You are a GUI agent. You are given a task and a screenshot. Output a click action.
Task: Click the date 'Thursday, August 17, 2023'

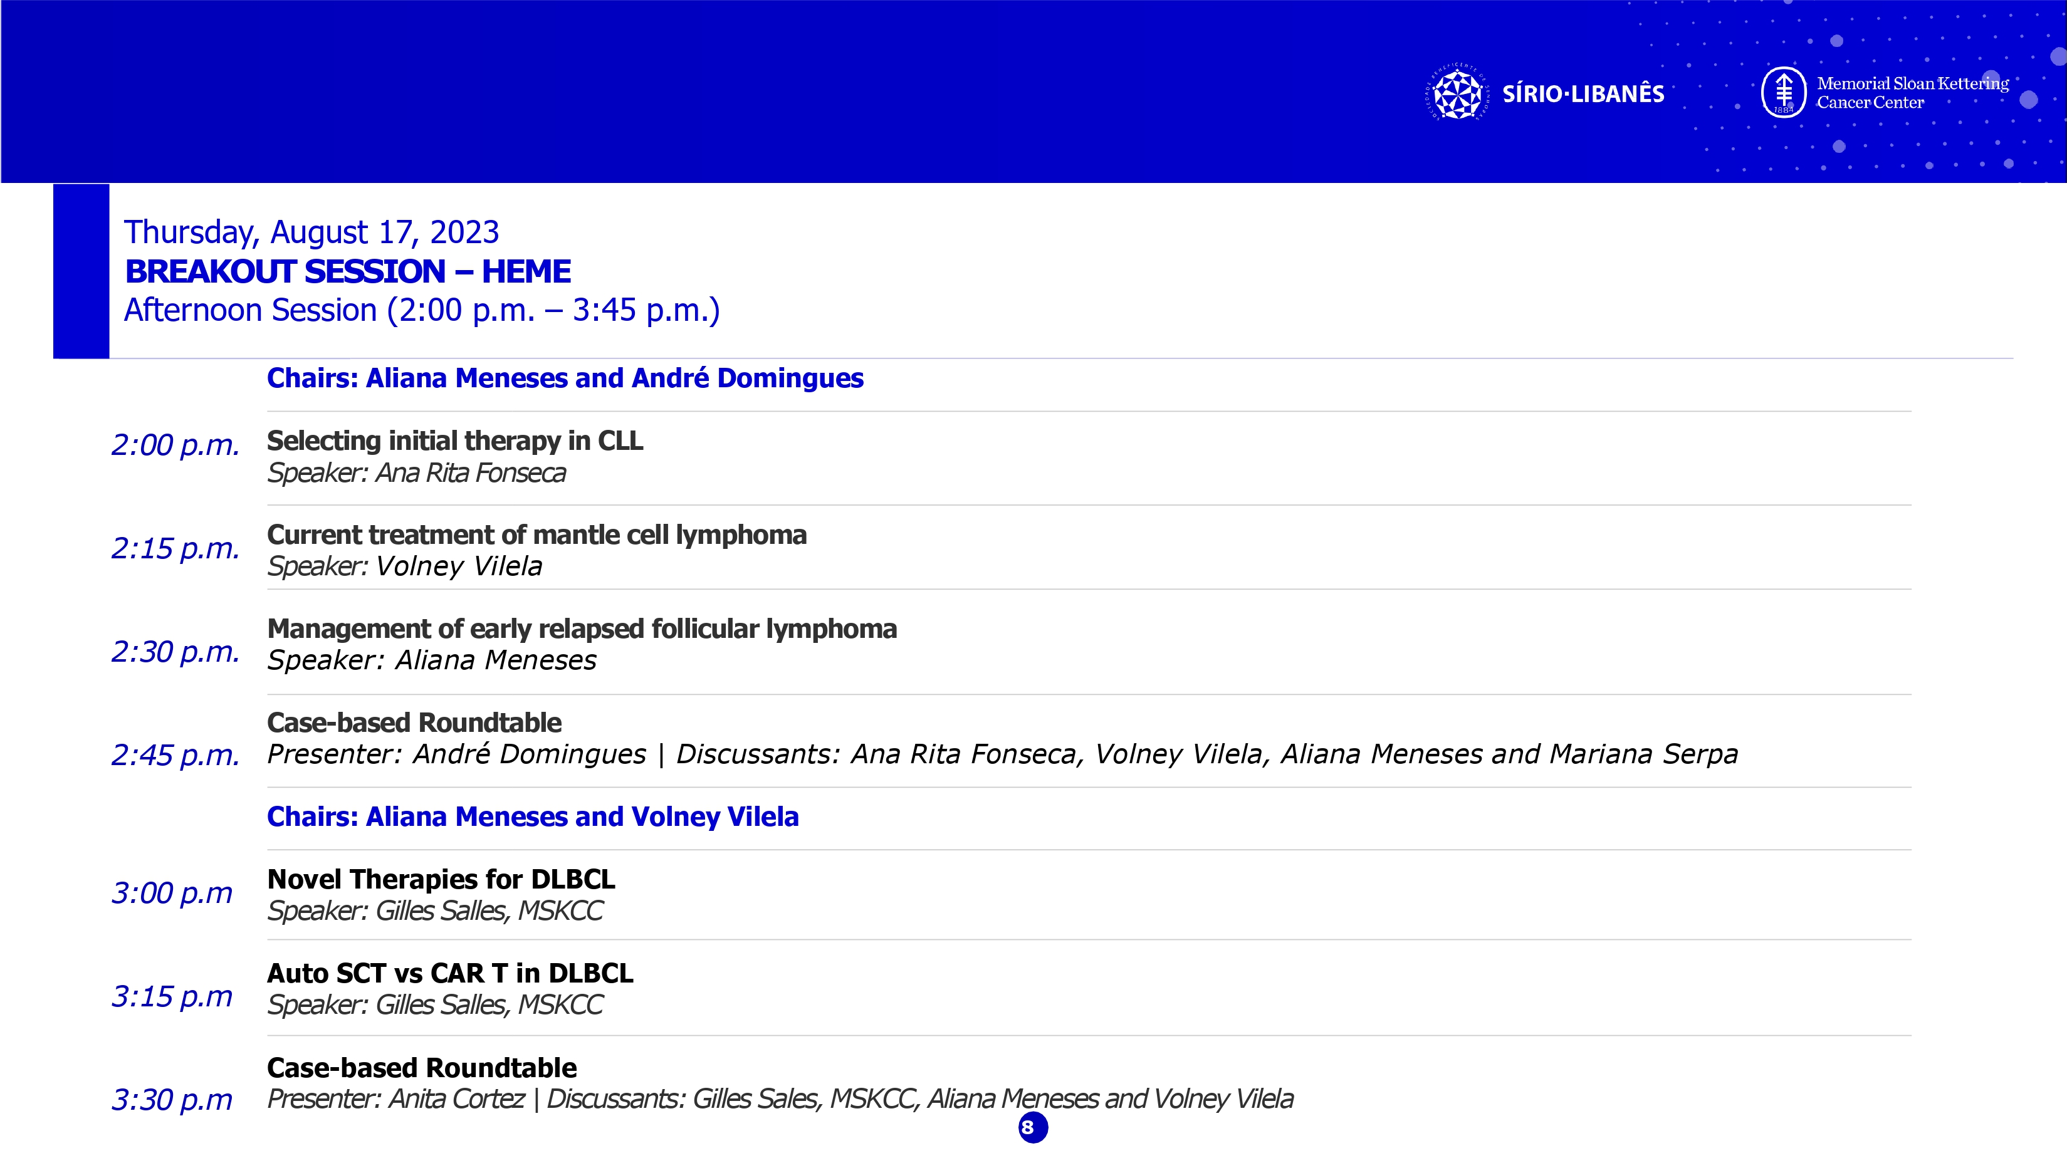[311, 232]
